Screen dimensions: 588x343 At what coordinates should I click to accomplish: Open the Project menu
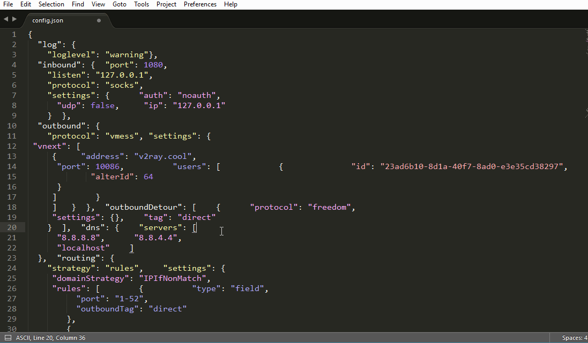pyautogui.click(x=166, y=4)
